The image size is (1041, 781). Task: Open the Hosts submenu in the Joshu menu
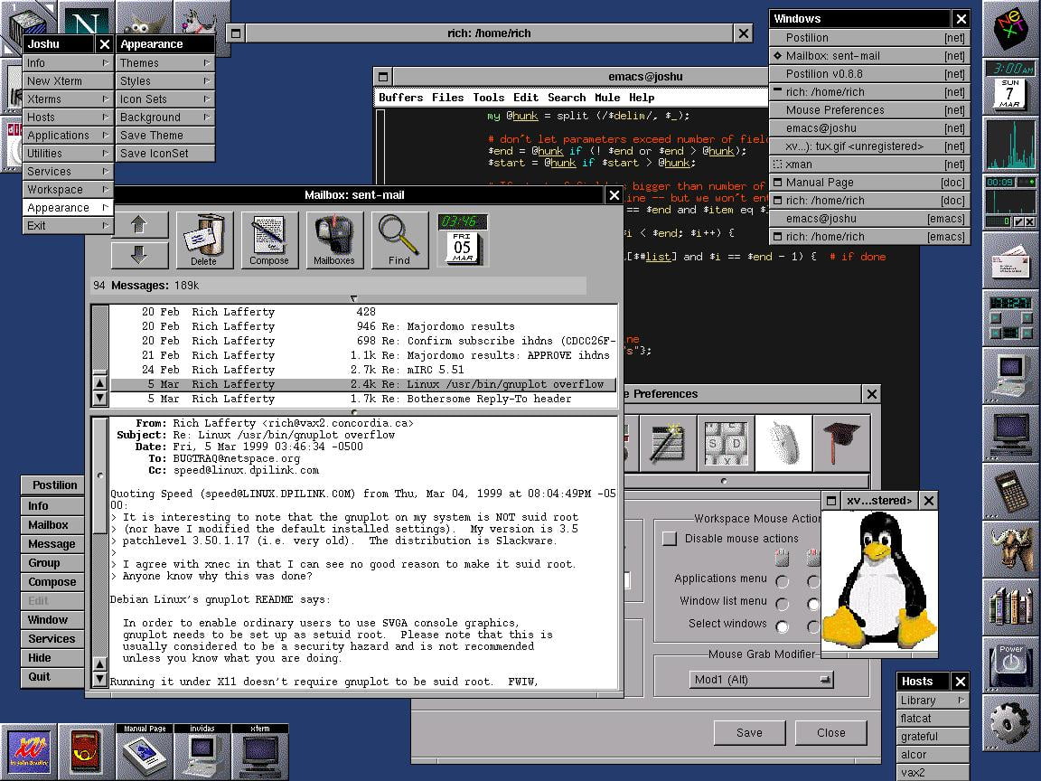(x=41, y=117)
